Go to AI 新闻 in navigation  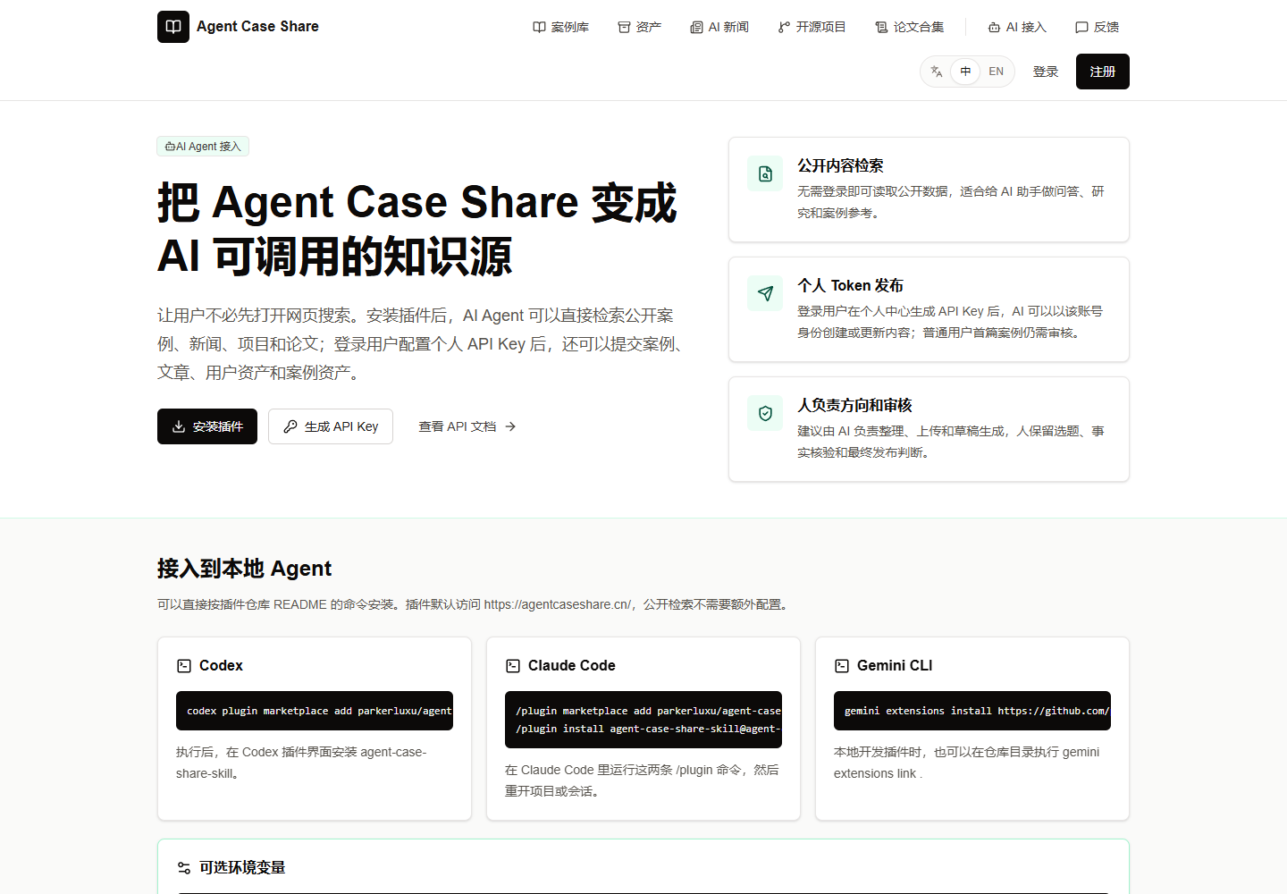coord(719,27)
